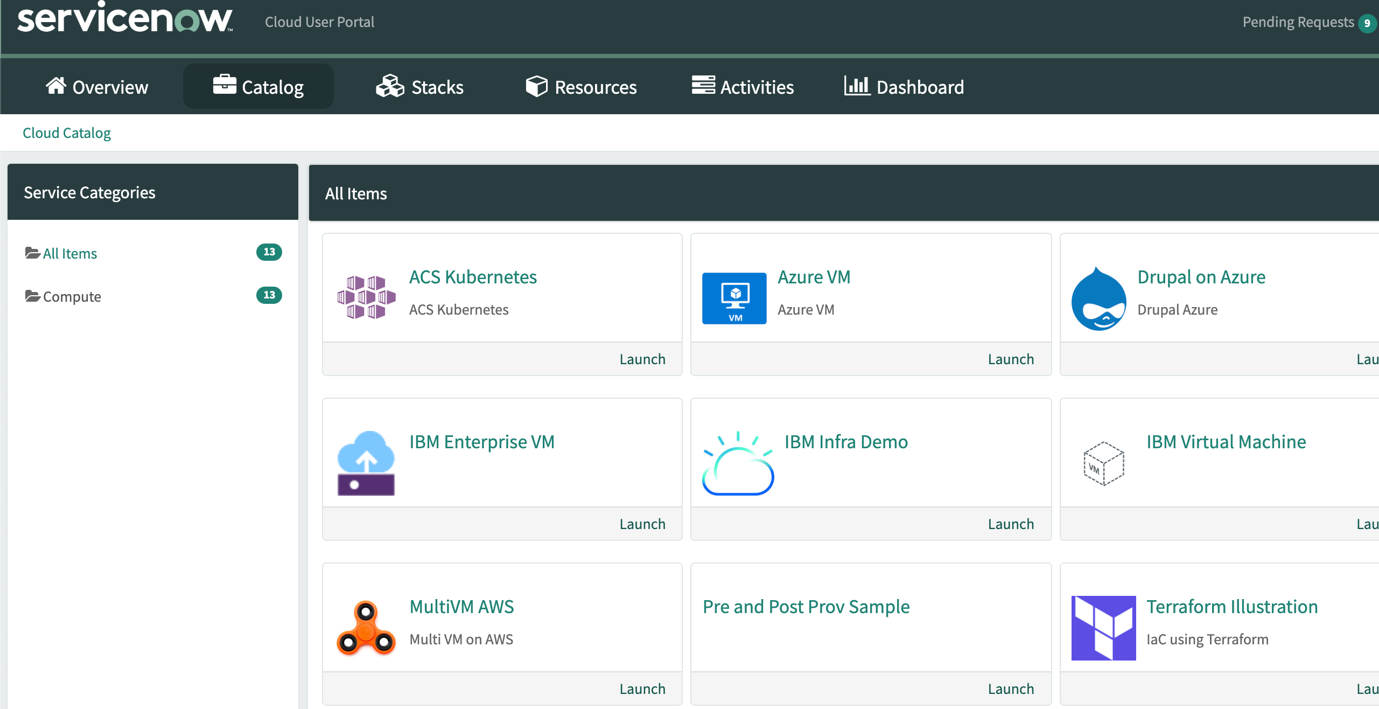Click the Dashboard bar chart icon
This screenshot has height=709, width=1379.
pos(857,85)
